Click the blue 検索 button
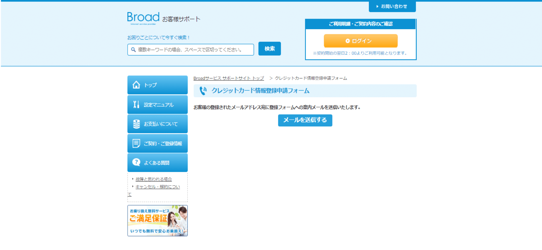Image resolution: width=542 pixels, height=250 pixels. [269, 49]
